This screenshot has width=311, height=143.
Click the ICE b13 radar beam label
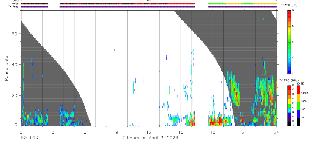(29, 138)
